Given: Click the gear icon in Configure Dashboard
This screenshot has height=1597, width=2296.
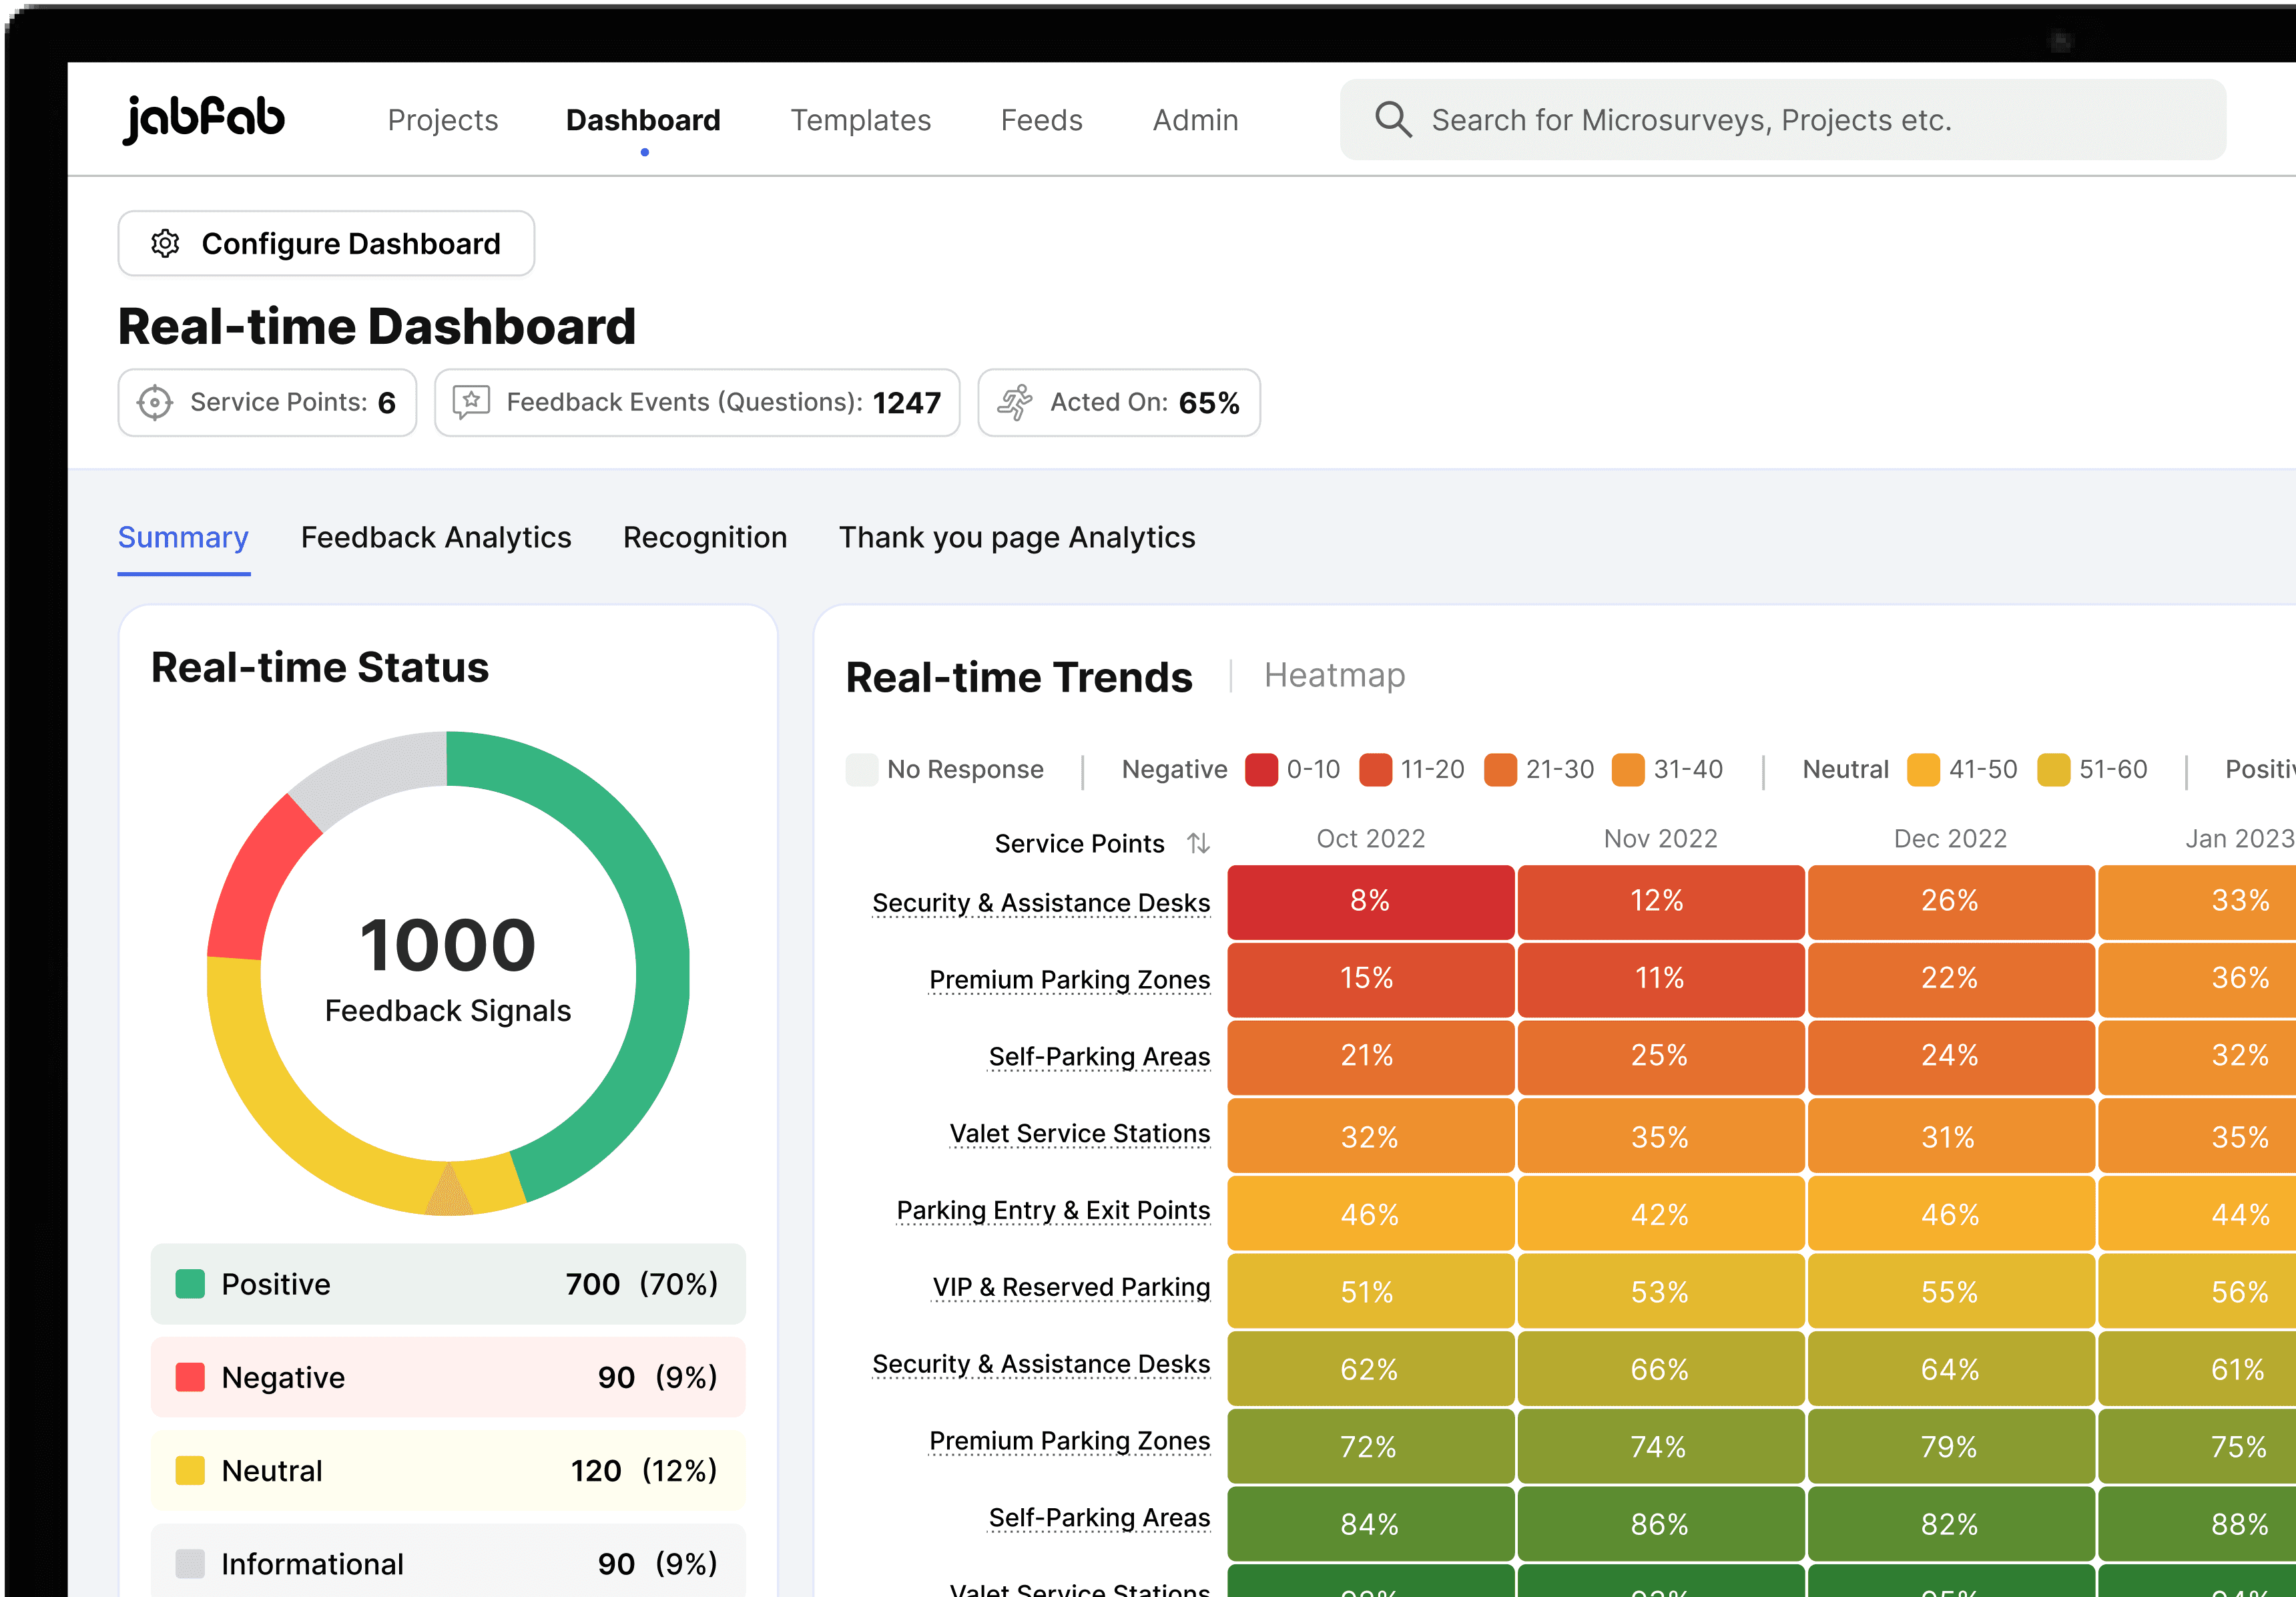Looking at the screenshot, I should pos(165,243).
